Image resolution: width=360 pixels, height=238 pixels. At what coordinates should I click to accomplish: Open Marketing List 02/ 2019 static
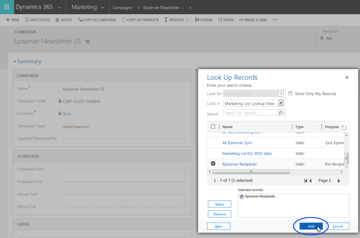[x=247, y=153]
